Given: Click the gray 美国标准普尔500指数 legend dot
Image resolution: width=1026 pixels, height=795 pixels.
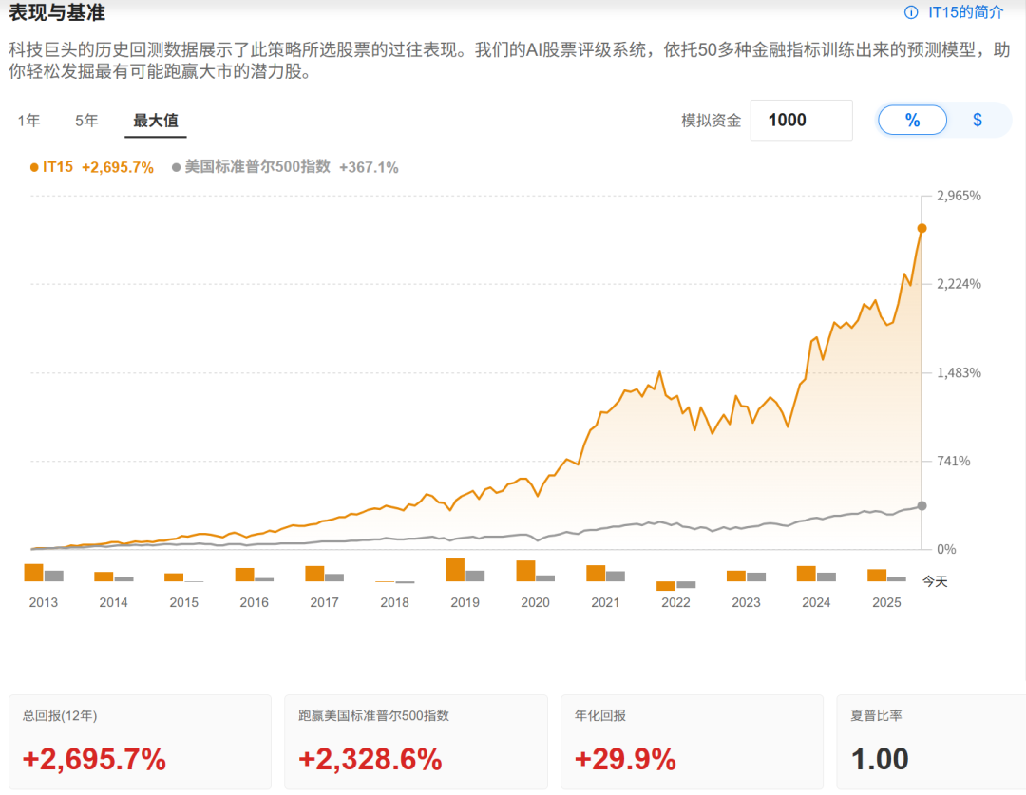Looking at the screenshot, I should [176, 167].
